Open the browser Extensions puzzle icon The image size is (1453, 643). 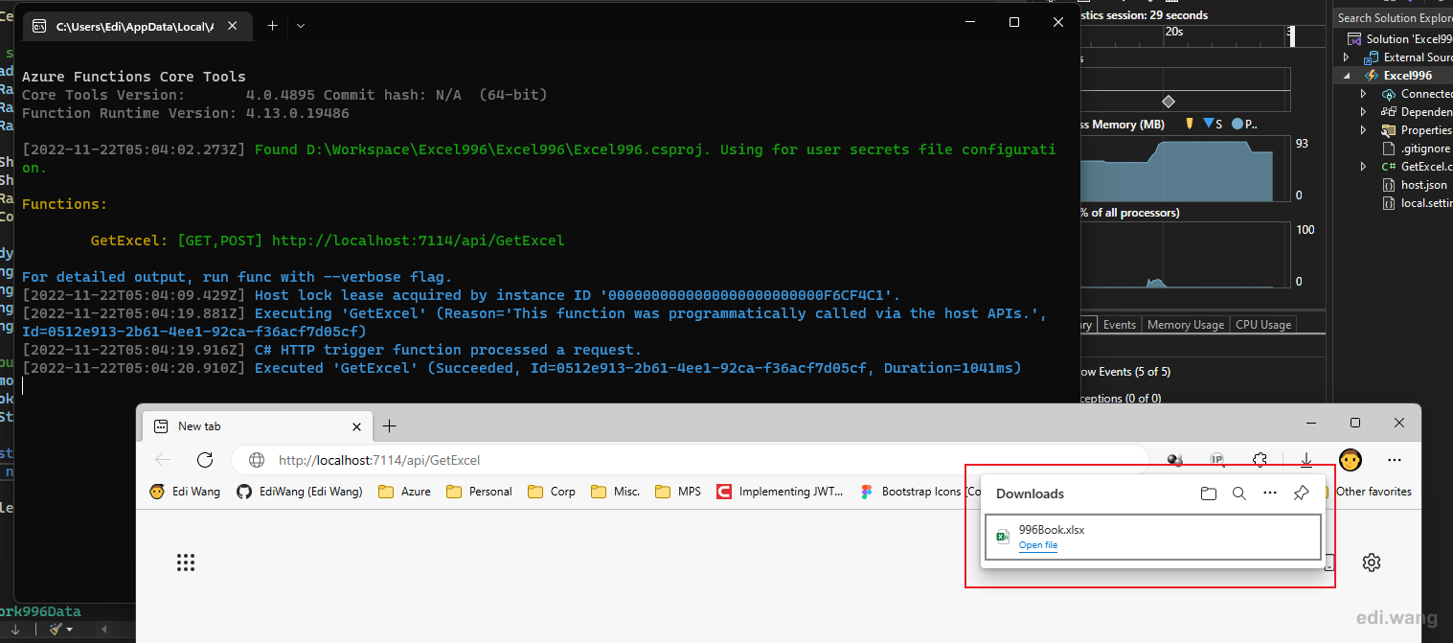(1260, 460)
